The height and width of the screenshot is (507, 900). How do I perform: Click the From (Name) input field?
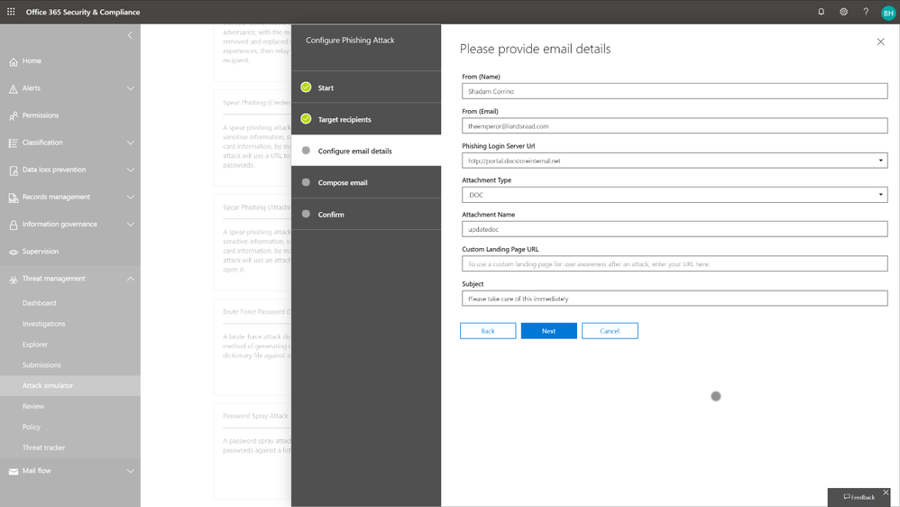pyautogui.click(x=675, y=91)
